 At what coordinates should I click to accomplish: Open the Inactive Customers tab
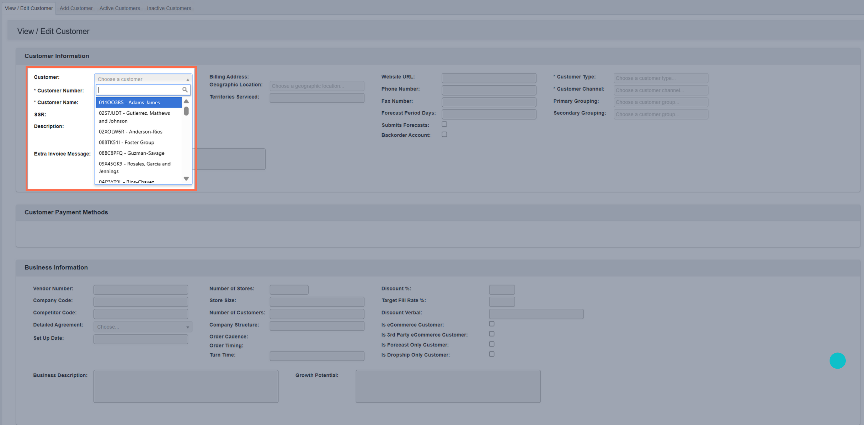169,8
